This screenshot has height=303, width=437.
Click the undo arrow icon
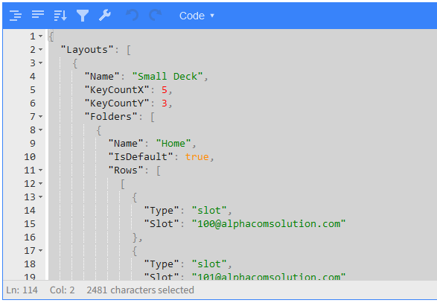[x=132, y=15]
